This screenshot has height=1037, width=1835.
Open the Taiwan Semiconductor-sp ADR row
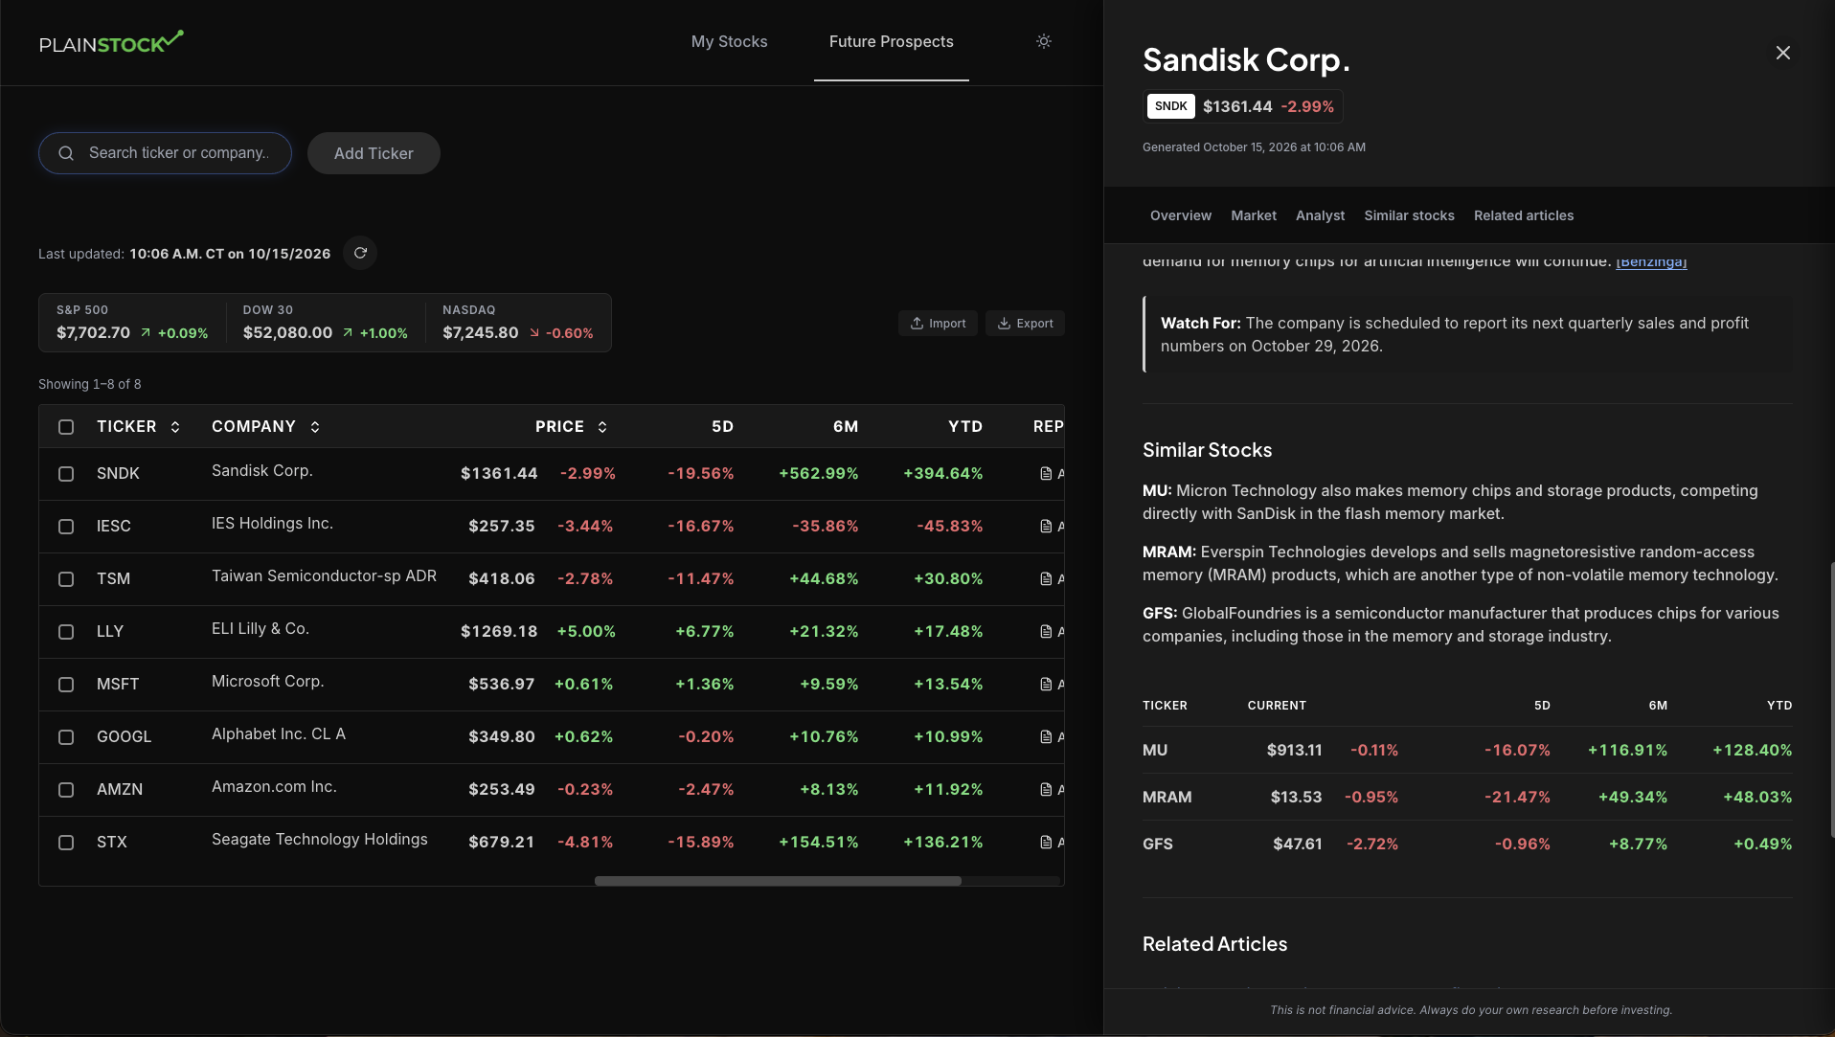click(552, 579)
